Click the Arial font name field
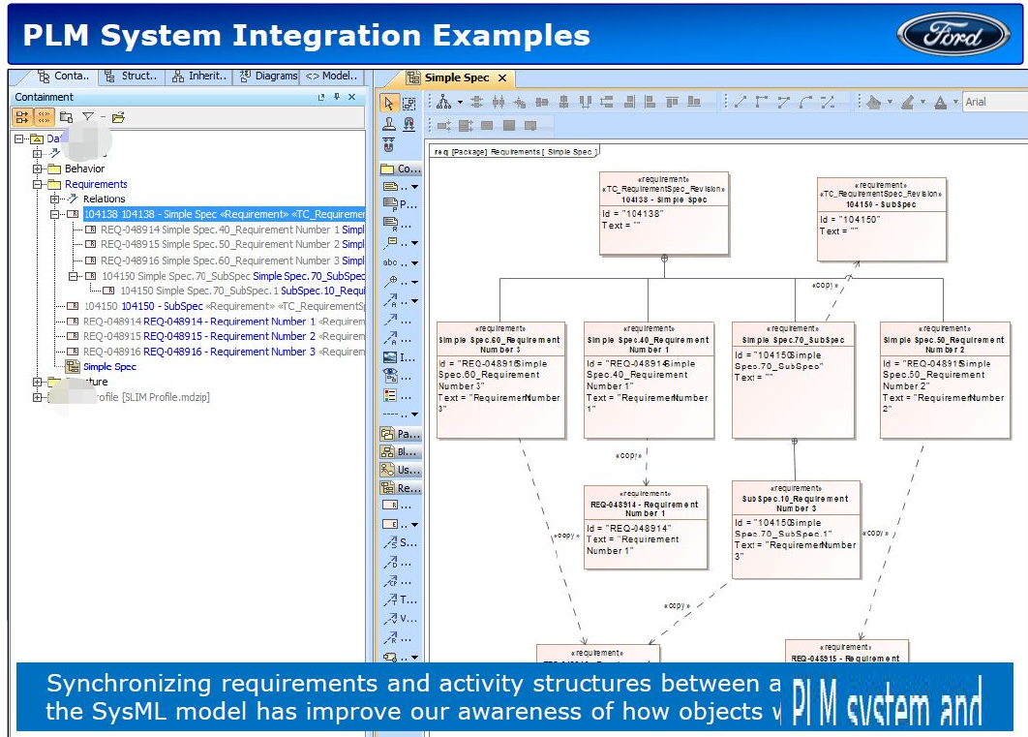The height and width of the screenshot is (737, 1028). [994, 102]
